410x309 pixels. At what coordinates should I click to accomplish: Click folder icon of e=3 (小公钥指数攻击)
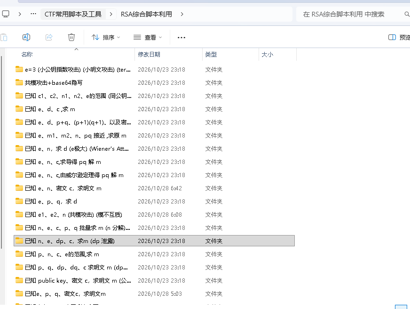tap(19, 69)
